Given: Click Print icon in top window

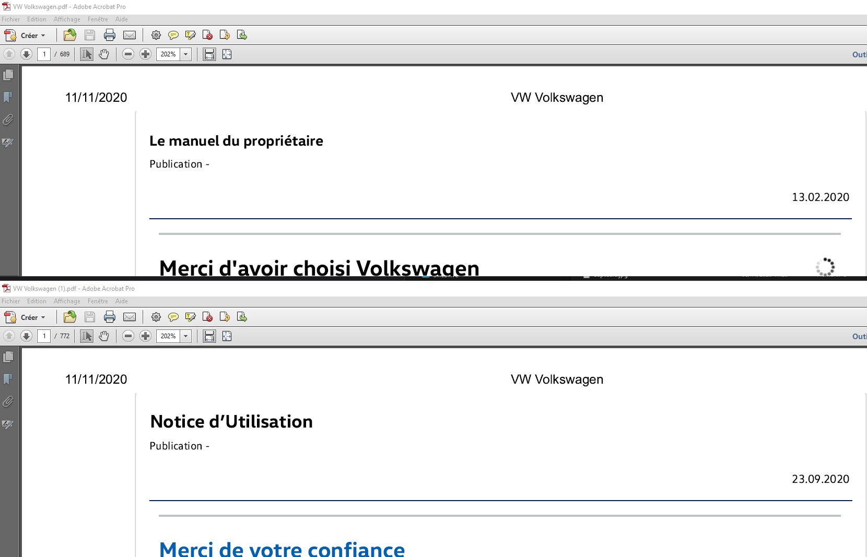Looking at the screenshot, I should 110,35.
